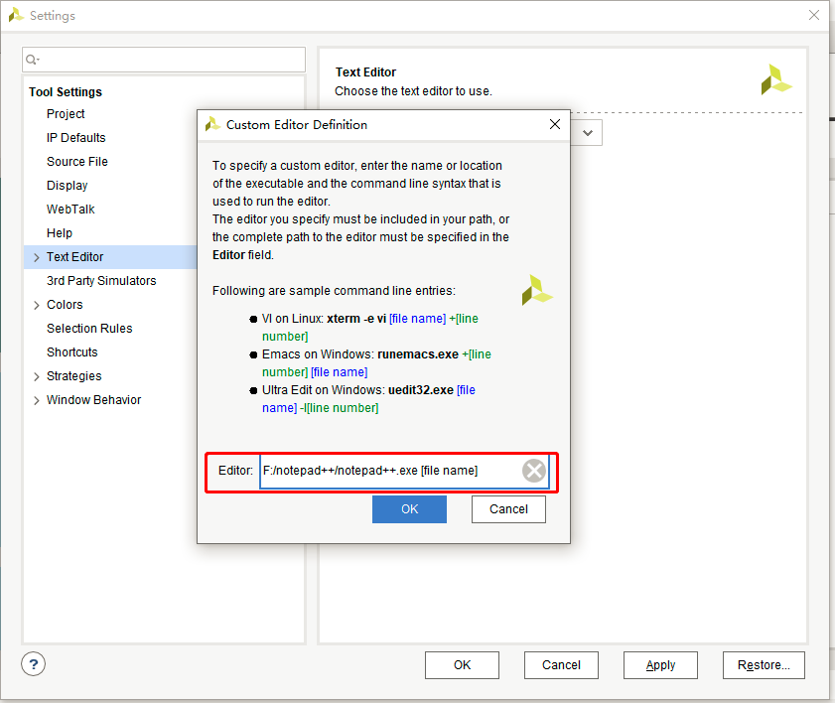Viewport: 835px width, 703px height.
Task: Close the Custom Editor Definition dialog
Action: (x=555, y=124)
